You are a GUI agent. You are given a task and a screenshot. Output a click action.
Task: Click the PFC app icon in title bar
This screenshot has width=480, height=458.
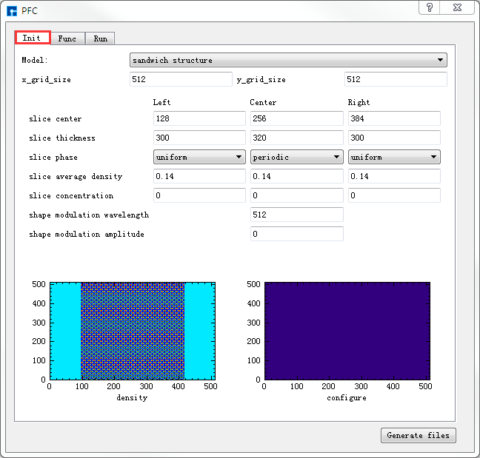tap(12, 10)
